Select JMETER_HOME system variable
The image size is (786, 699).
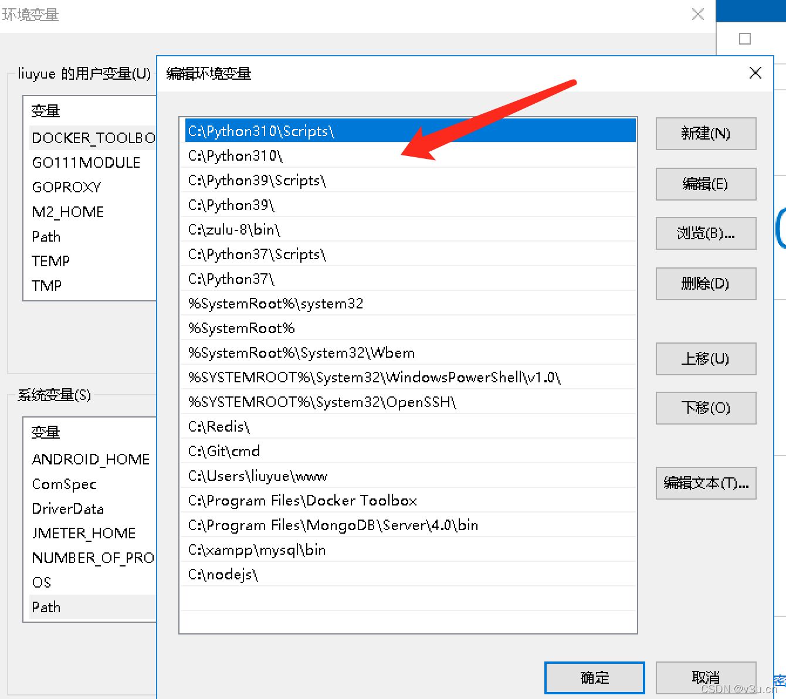[93, 533]
